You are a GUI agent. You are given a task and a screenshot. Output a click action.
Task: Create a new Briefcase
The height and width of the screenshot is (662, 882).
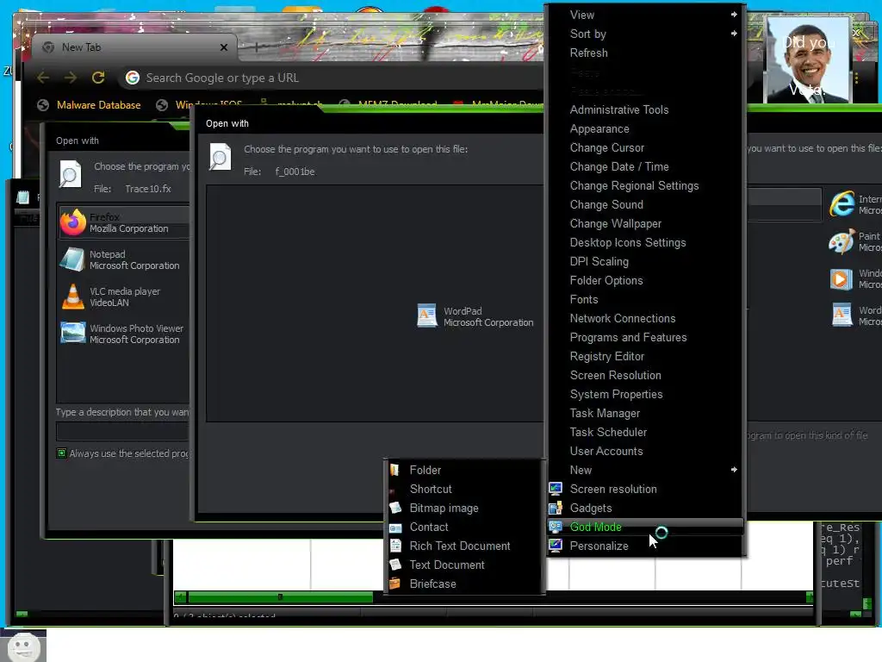pyautogui.click(x=464, y=584)
